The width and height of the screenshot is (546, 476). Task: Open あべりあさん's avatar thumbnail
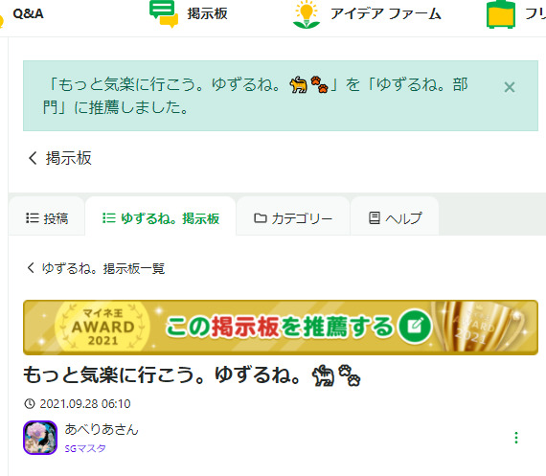tap(40, 438)
